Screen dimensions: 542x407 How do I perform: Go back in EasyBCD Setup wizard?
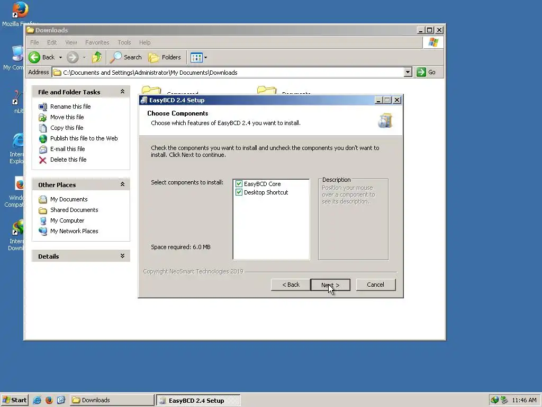pyautogui.click(x=291, y=285)
